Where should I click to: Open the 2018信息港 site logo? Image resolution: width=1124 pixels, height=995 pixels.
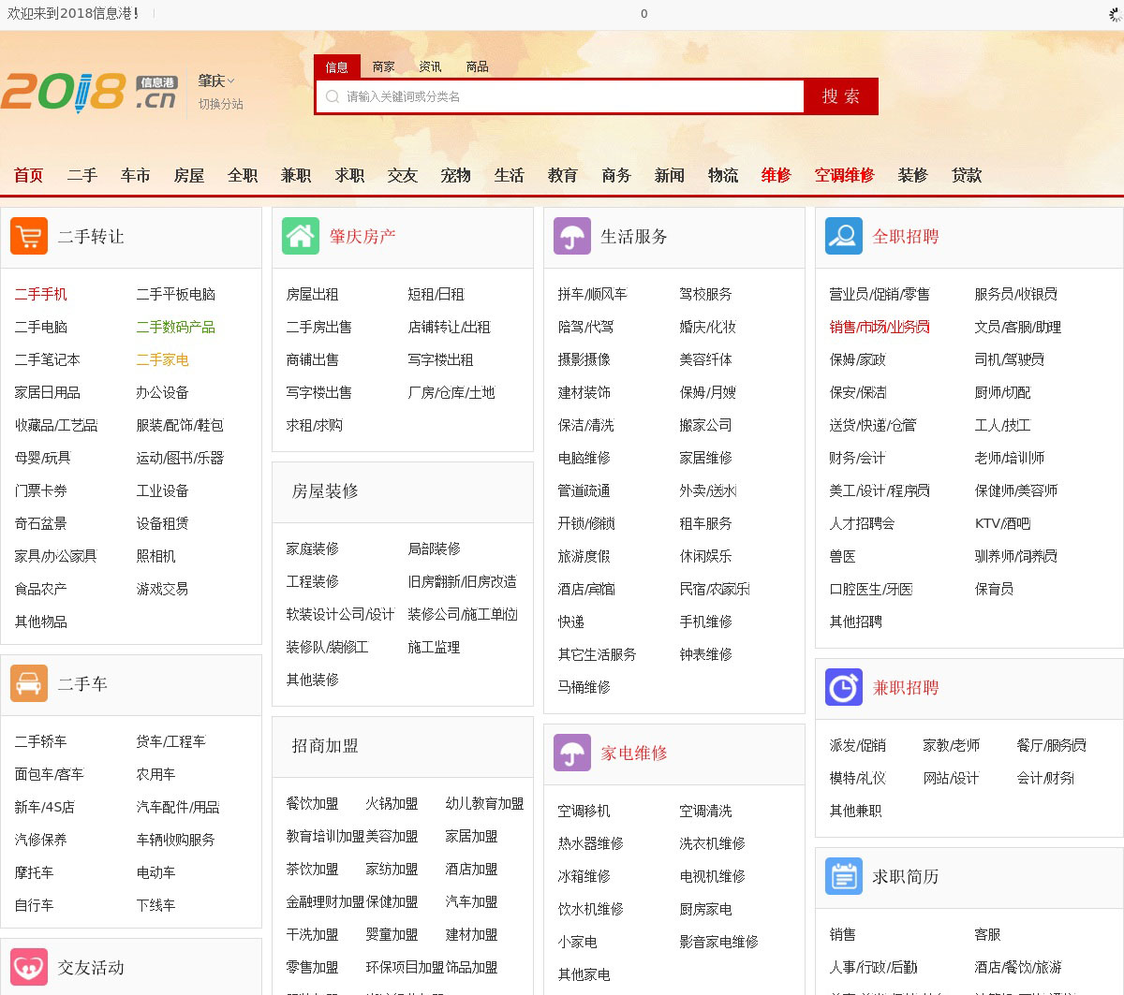click(89, 92)
